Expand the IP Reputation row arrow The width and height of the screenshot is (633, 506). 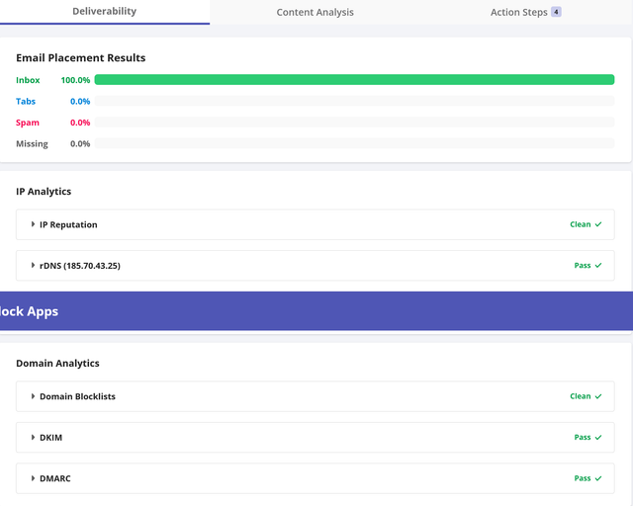[33, 224]
